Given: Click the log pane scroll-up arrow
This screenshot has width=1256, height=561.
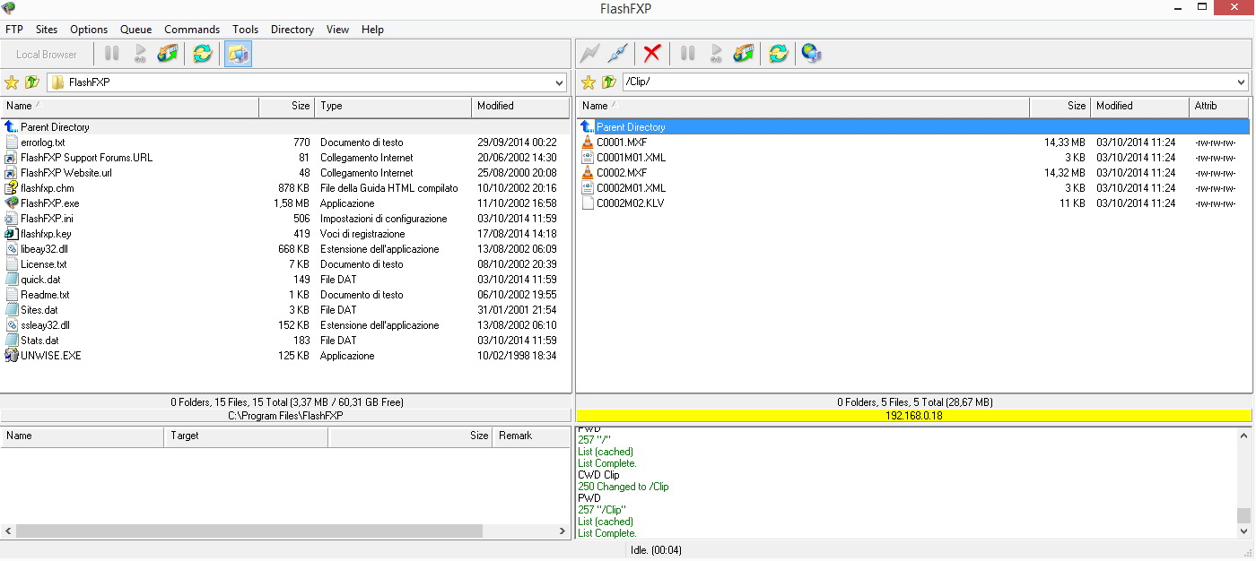Looking at the screenshot, I should tap(1243, 436).
